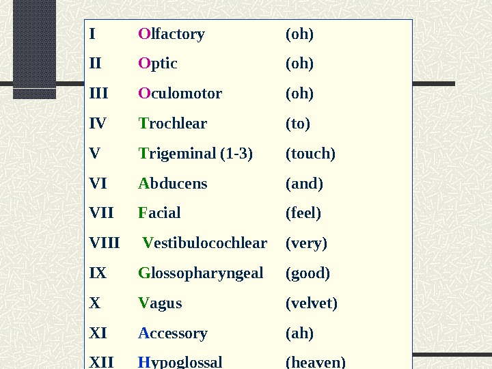Click the Oculomotor text

pyautogui.click(x=180, y=94)
